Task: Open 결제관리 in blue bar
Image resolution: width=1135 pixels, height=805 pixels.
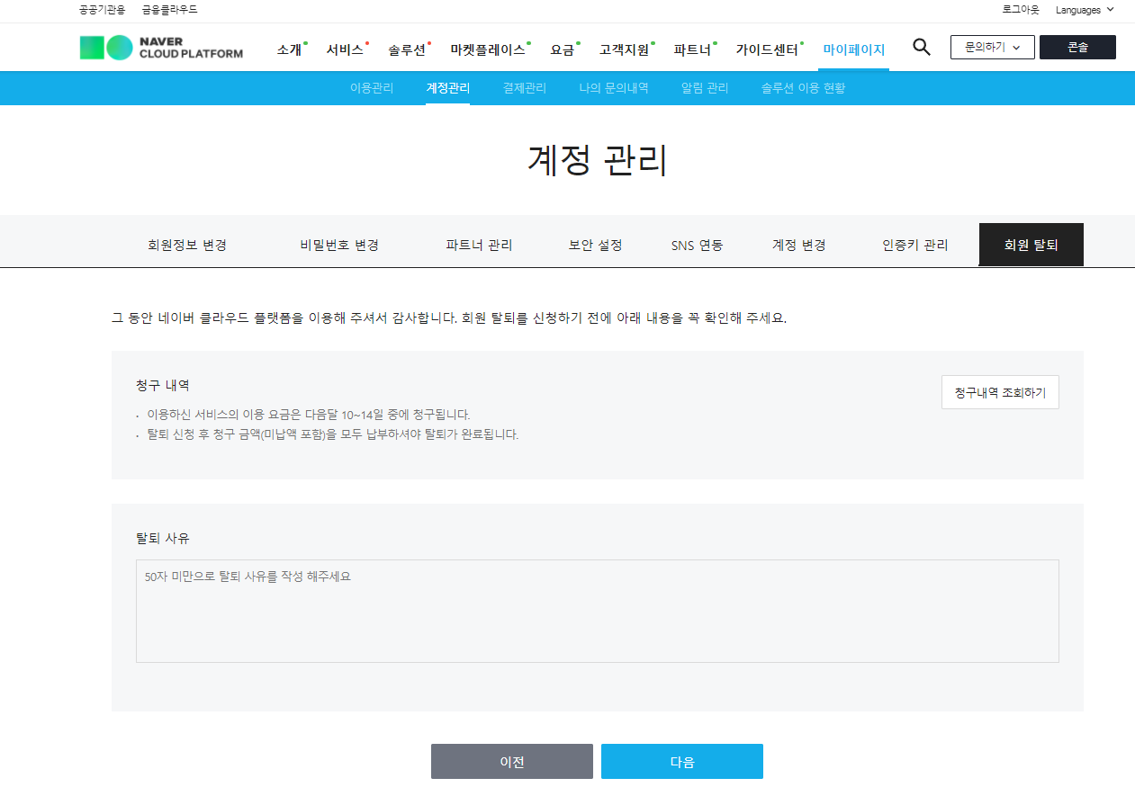Action: [x=525, y=88]
